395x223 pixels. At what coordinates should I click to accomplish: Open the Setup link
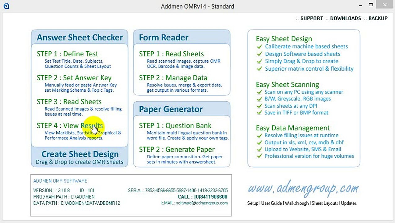(252, 203)
